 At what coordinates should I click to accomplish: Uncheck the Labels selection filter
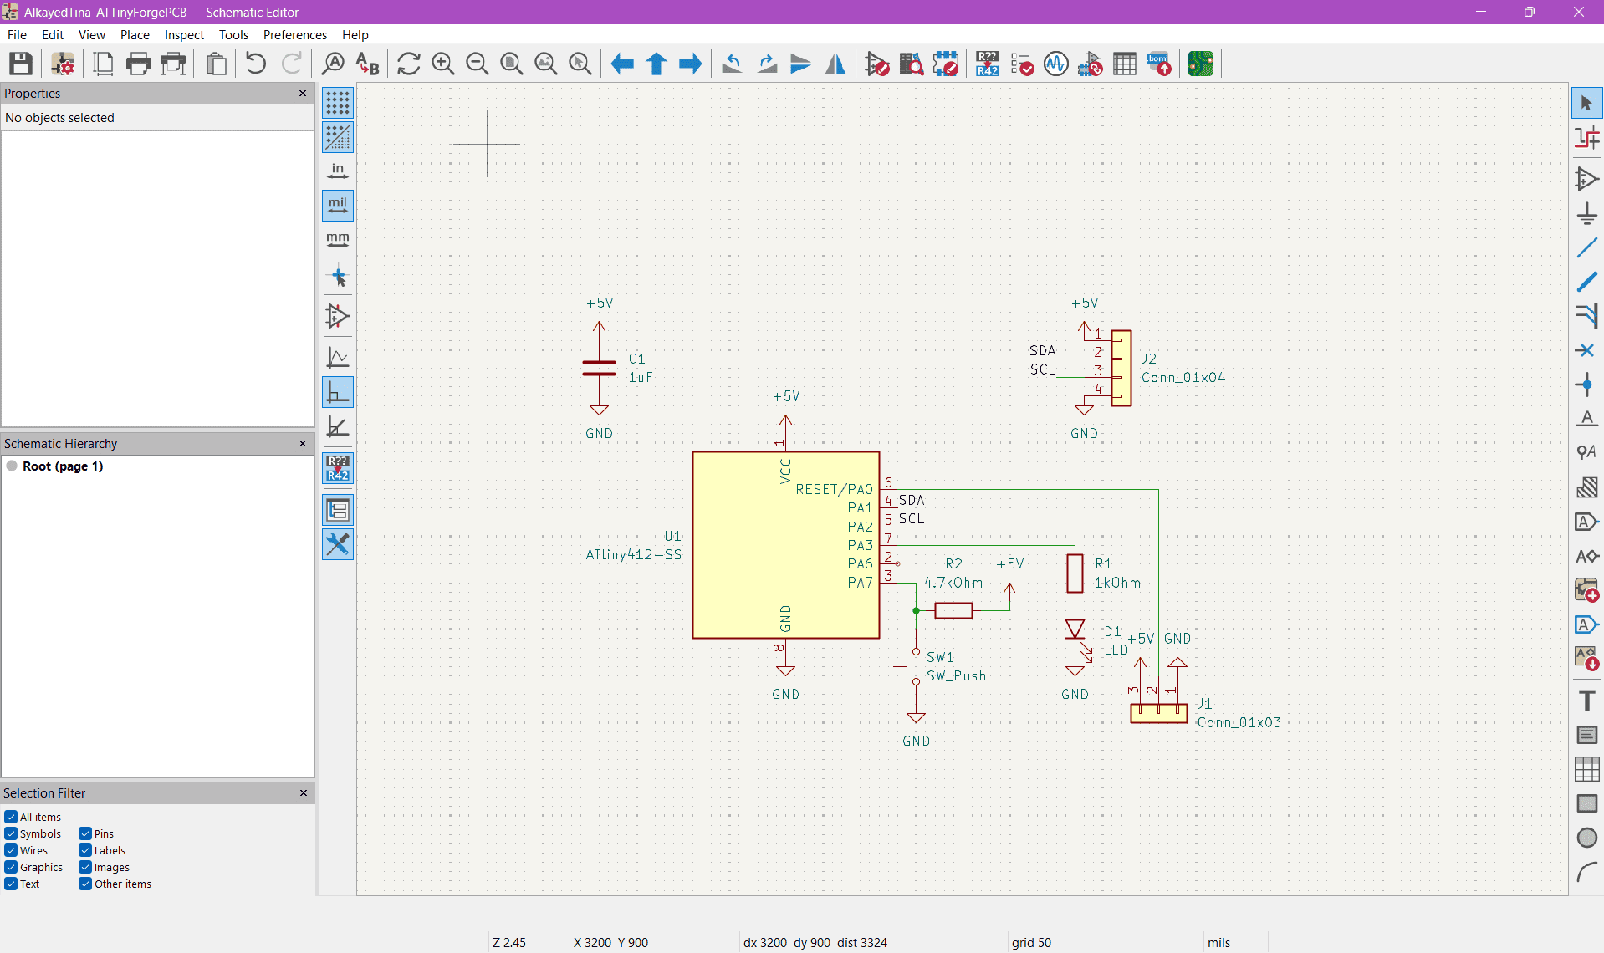click(x=85, y=850)
